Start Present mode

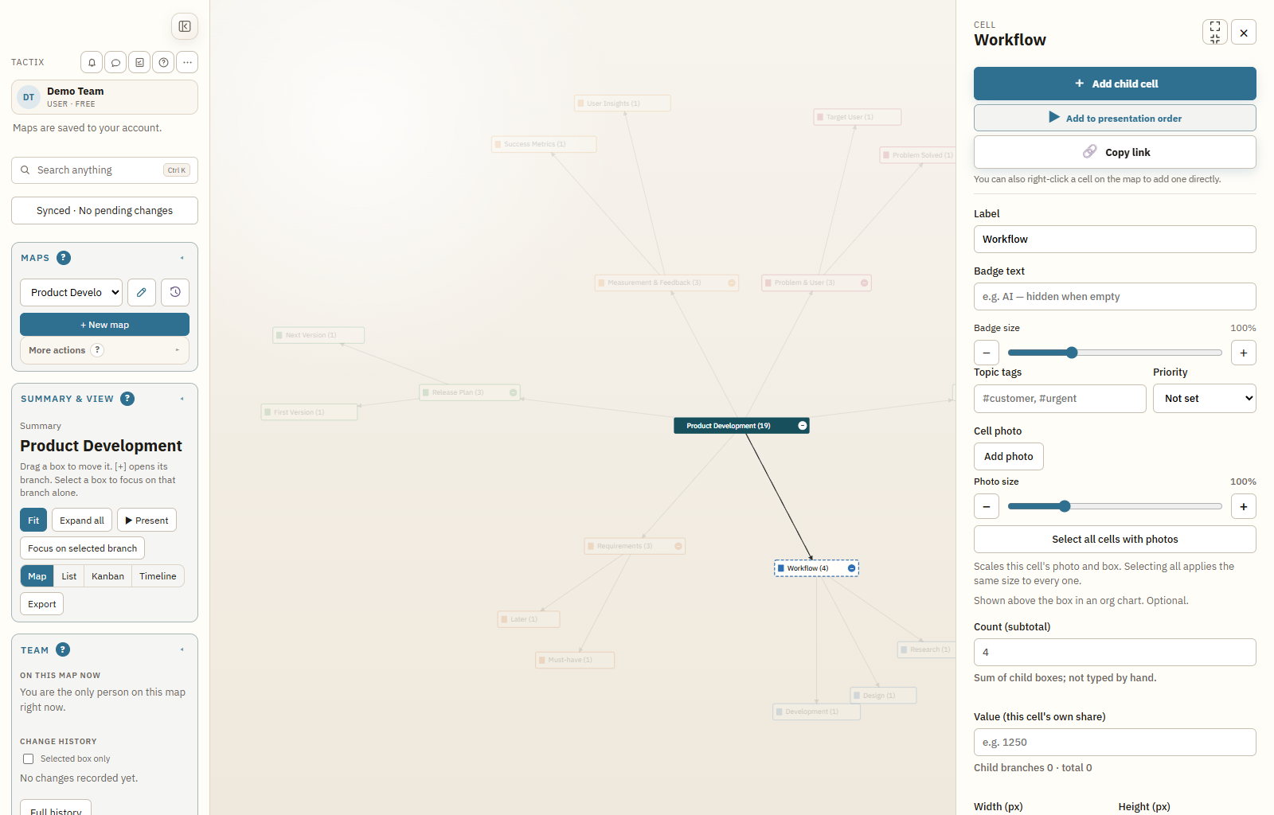(x=147, y=521)
